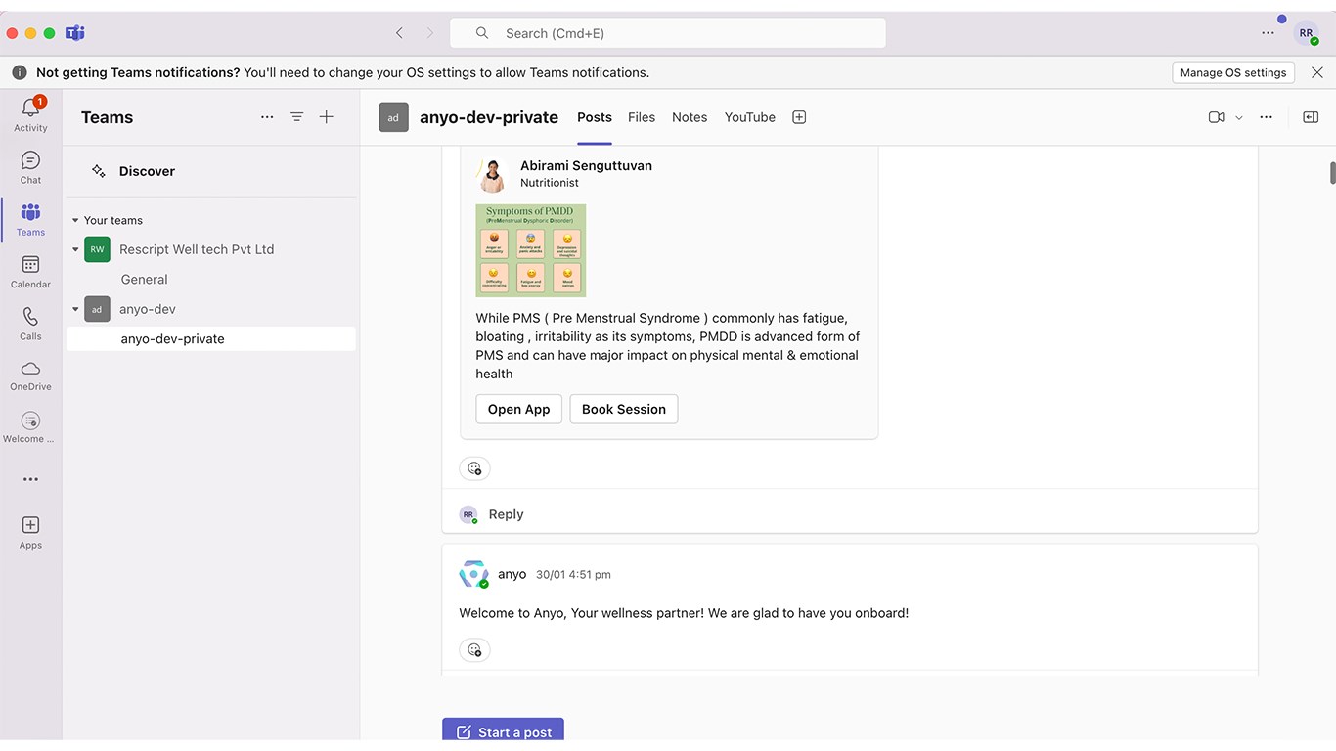The height and width of the screenshot is (751, 1336).
Task: Switch to the Files tab
Action: coord(642,117)
